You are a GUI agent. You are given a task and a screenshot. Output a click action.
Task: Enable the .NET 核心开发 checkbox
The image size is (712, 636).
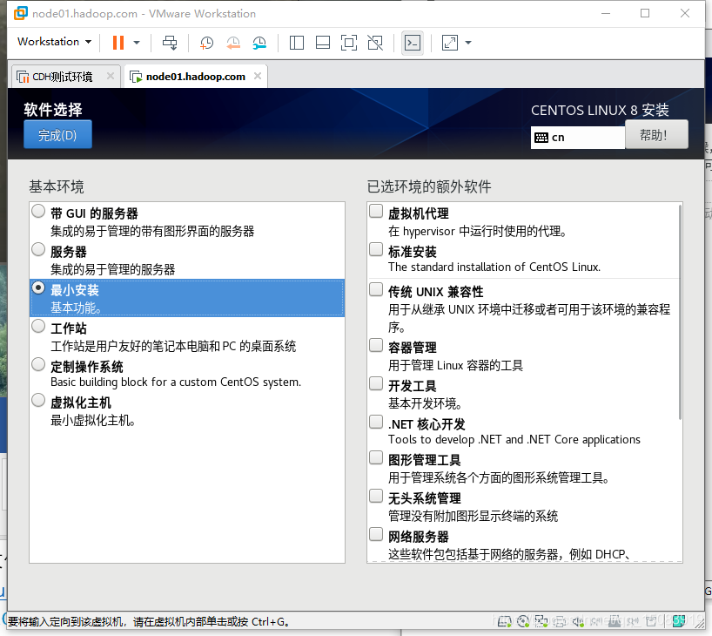pos(376,422)
